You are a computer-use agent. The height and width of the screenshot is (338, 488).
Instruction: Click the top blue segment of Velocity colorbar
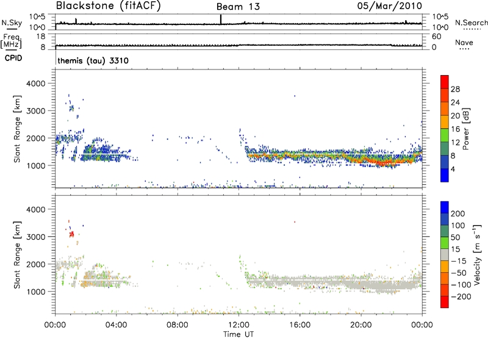(445, 207)
